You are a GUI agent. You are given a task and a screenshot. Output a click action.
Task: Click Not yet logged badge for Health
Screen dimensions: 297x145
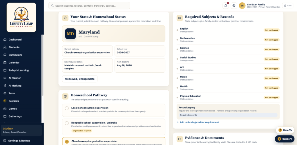pyautogui.click(x=271, y=88)
